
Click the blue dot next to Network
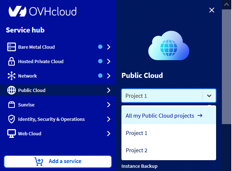pos(100,76)
